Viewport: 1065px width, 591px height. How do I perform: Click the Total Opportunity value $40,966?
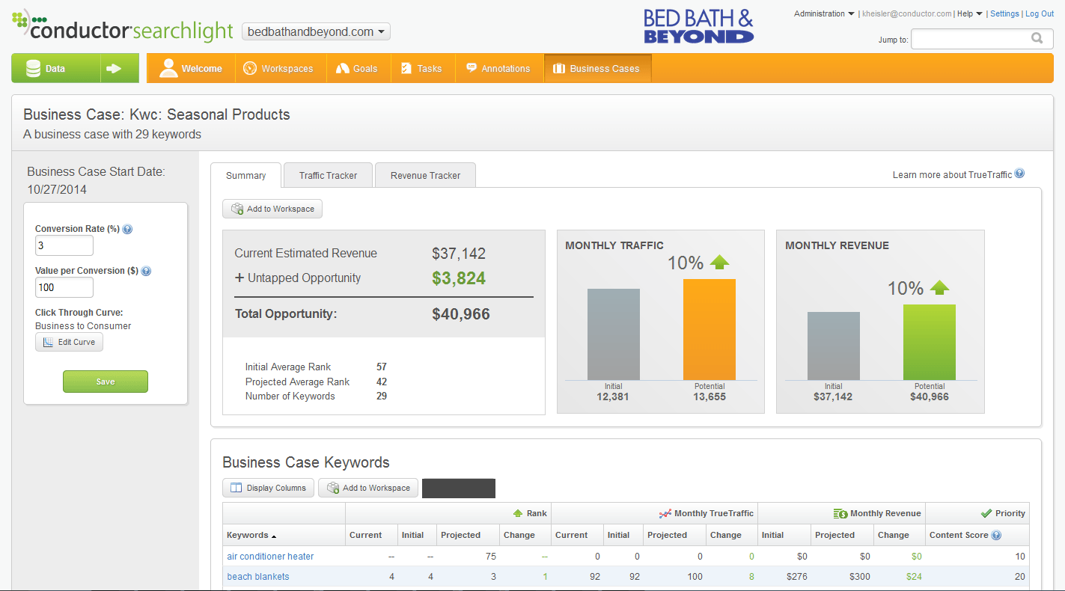point(461,314)
